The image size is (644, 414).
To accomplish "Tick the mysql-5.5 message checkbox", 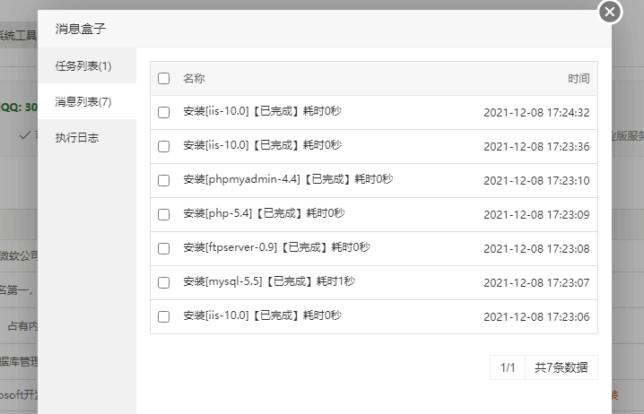I will [x=163, y=282].
